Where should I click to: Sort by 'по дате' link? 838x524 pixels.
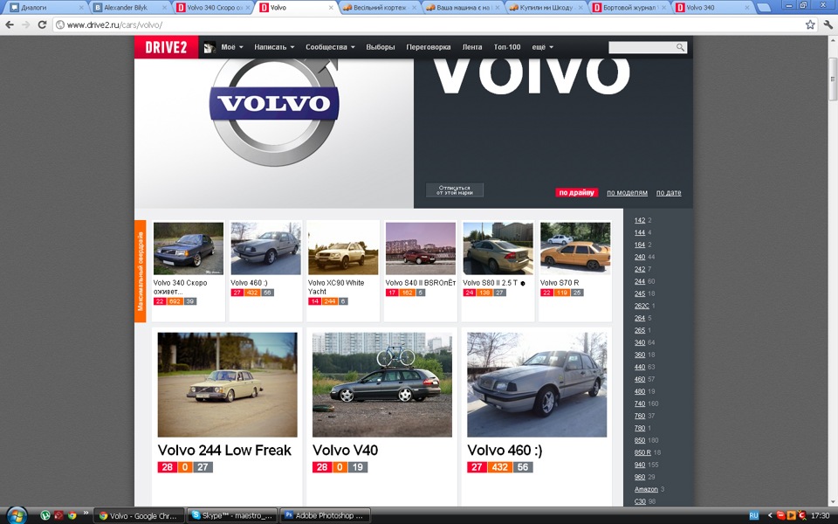tap(669, 192)
